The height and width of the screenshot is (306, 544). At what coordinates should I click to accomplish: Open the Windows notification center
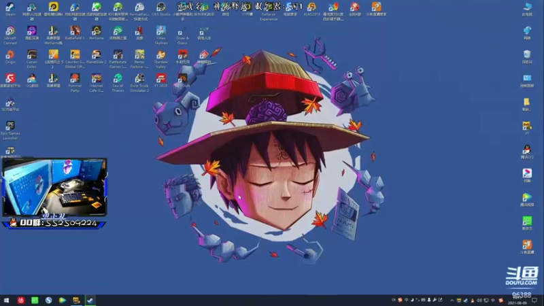click(x=534, y=301)
